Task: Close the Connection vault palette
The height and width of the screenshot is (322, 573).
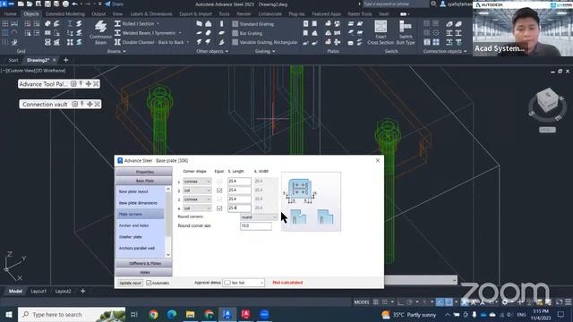Action: coord(97,104)
